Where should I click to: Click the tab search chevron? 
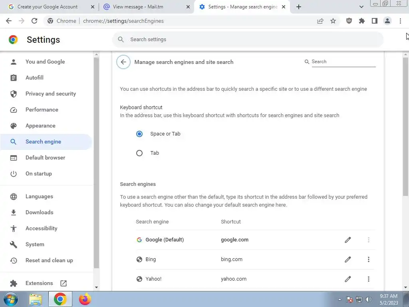click(x=361, y=7)
